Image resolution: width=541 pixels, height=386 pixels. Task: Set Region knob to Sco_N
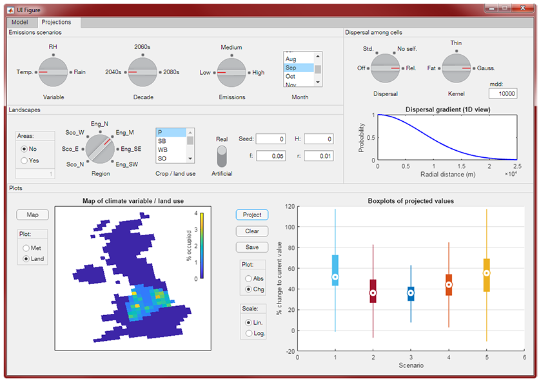75,164
